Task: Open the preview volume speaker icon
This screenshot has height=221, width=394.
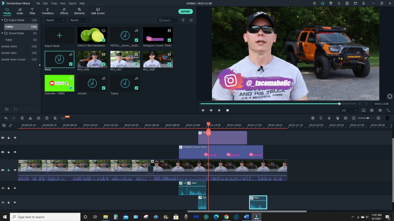Action: (380, 110)
